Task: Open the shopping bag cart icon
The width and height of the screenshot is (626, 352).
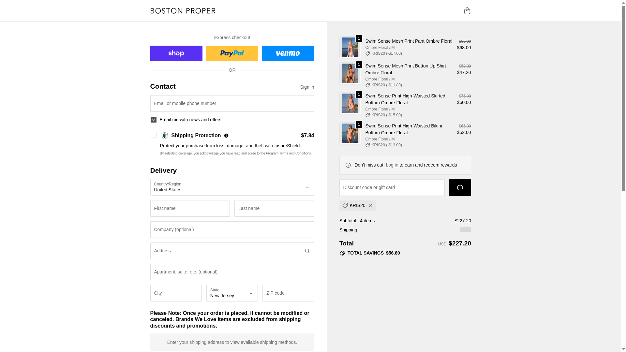Action: click(x=467, y=11)
